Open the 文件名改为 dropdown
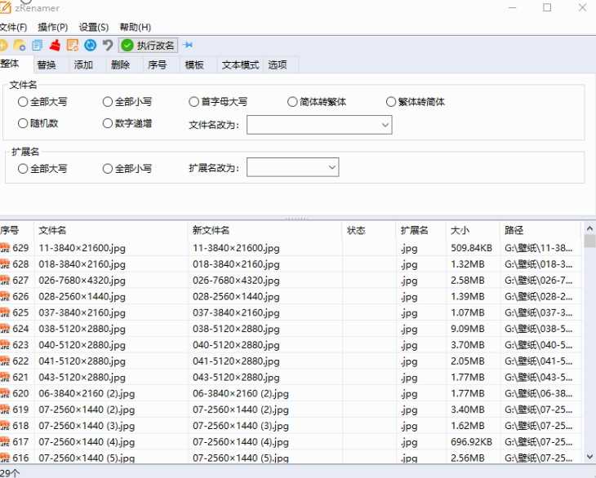 385,125
